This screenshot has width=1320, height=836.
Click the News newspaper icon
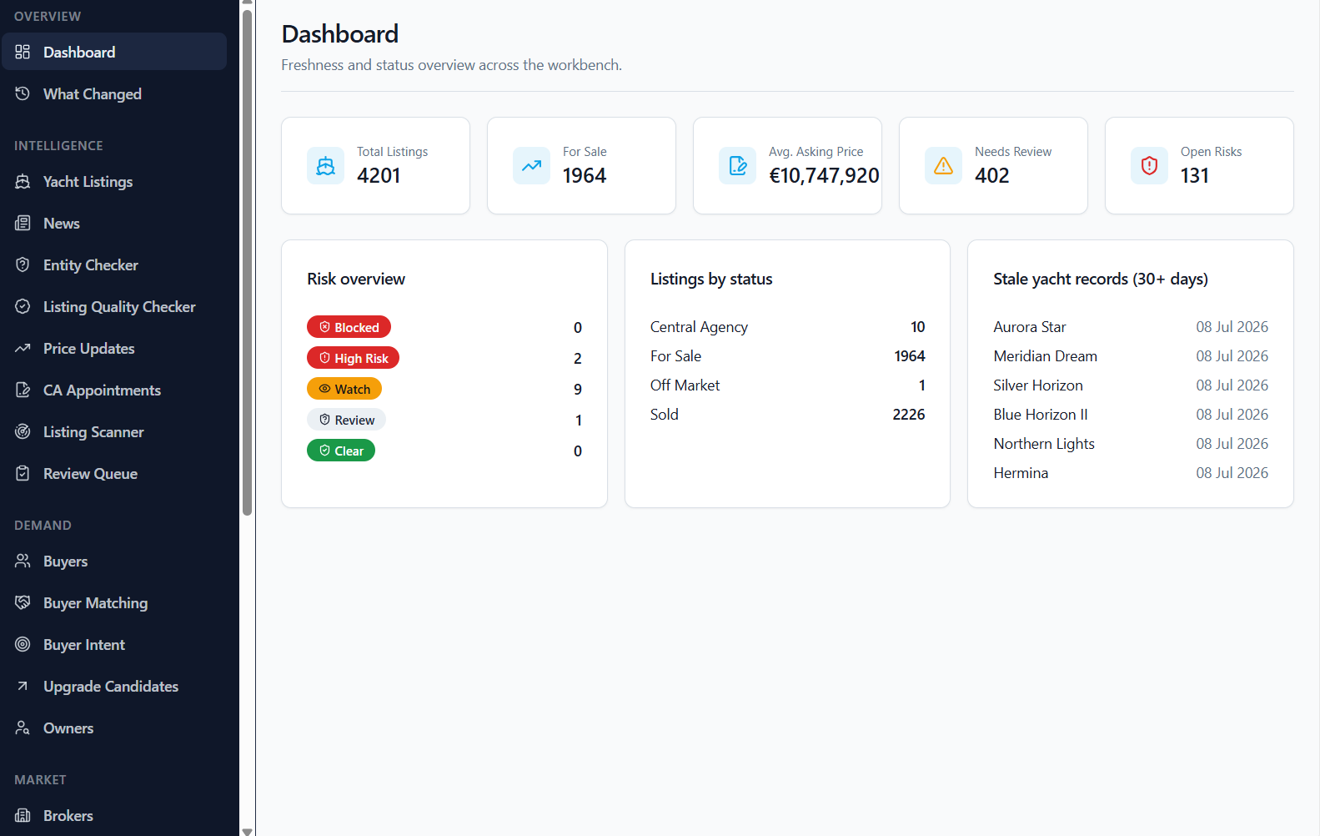point(23,223)
